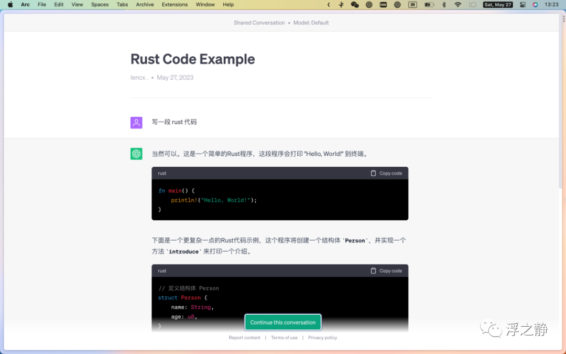Open the Spaces menu
Screen dimensions: 566x354
pos(100,5)
